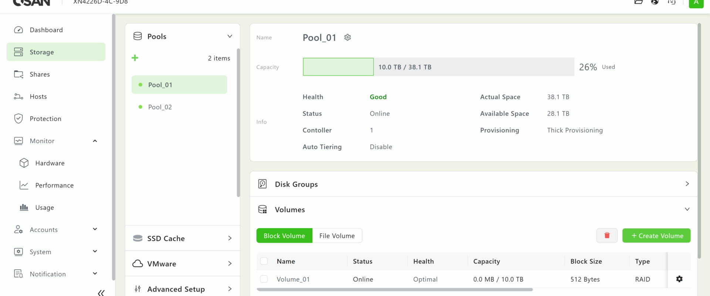The height and width of the screenshot is (296, 710).
Task: Open Dashboard from the sidebar
Action: click(46, 30)
